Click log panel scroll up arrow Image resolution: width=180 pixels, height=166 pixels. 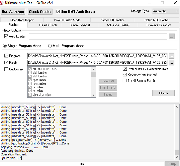(x=177, y=107)
